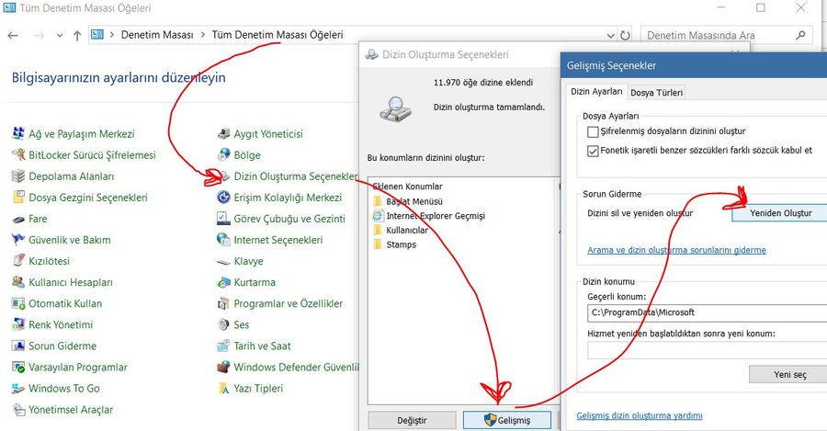Click the Yeni seç button

(x=789, y=375)
